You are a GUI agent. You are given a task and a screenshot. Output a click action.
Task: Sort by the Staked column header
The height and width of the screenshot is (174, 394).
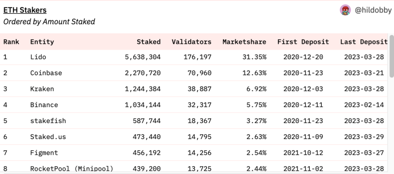[x=148, y=42]
